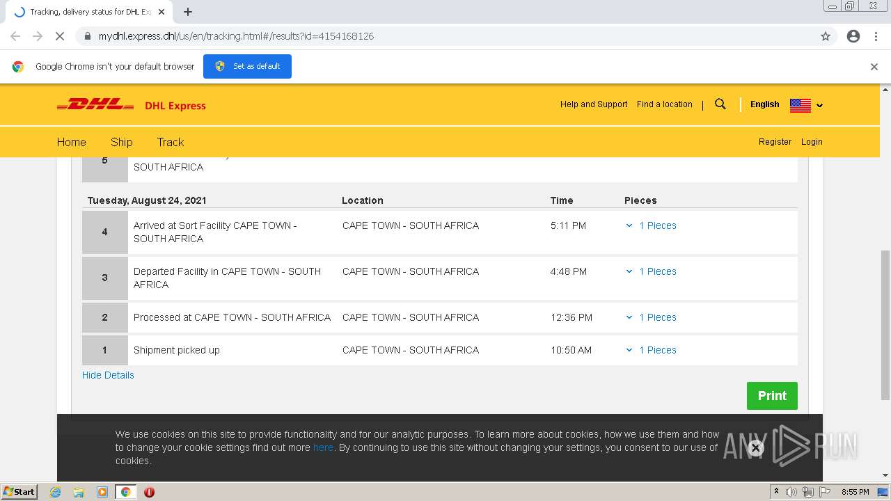This screenshot has width=891, height=501.
Task: Click step number 4 cell
Action: [x=105, y=232]
